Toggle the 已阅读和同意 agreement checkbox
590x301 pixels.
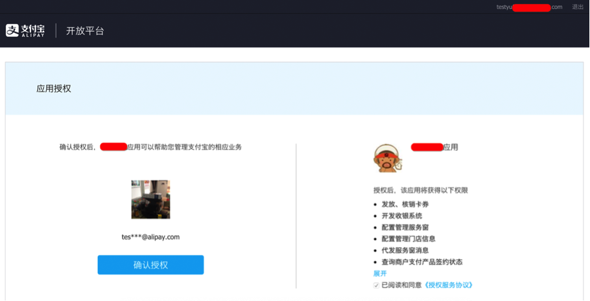click(376, 285)
